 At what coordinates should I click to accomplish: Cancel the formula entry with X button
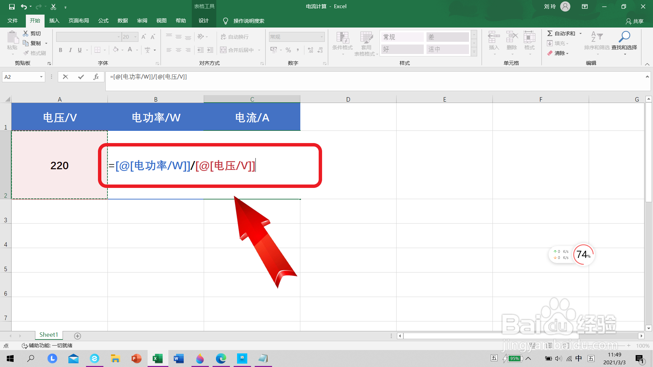point(66,77)
